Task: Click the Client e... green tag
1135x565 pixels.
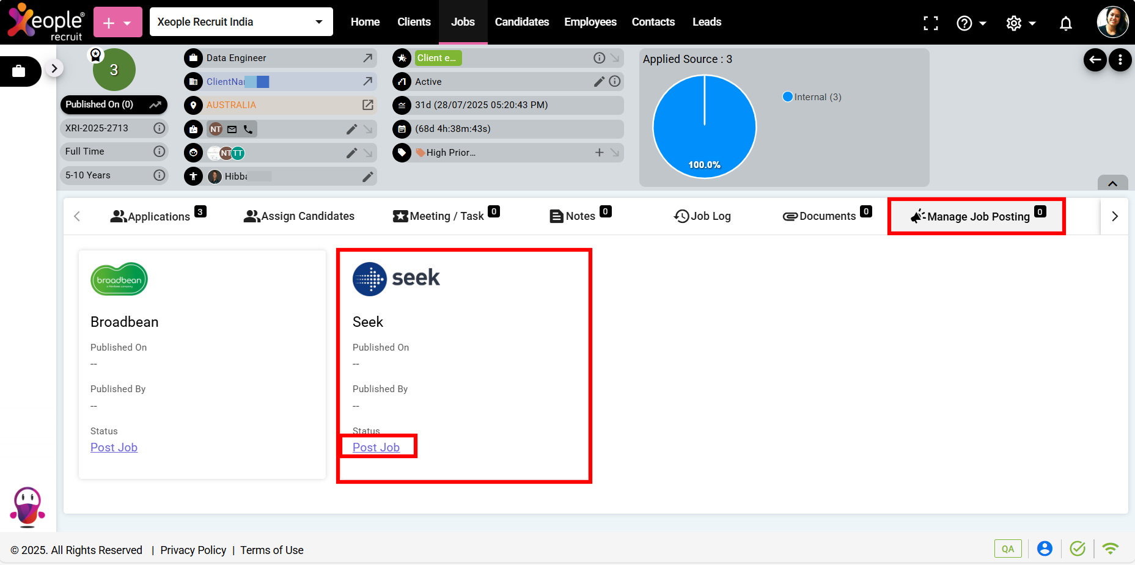Action: coord(438,58)
